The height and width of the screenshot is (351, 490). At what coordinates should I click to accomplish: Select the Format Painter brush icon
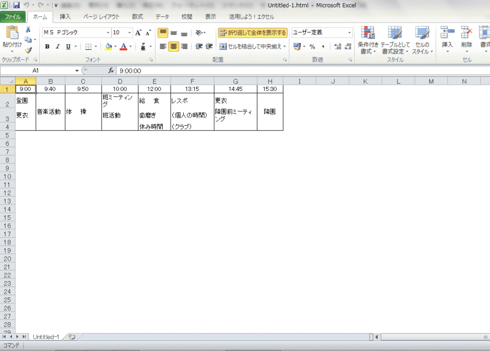click(x=28, y=49)
